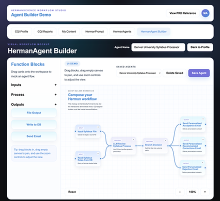The image size is (220, 201).
Task: Click the UI DEMO badge
Action: tap(72, 63)
